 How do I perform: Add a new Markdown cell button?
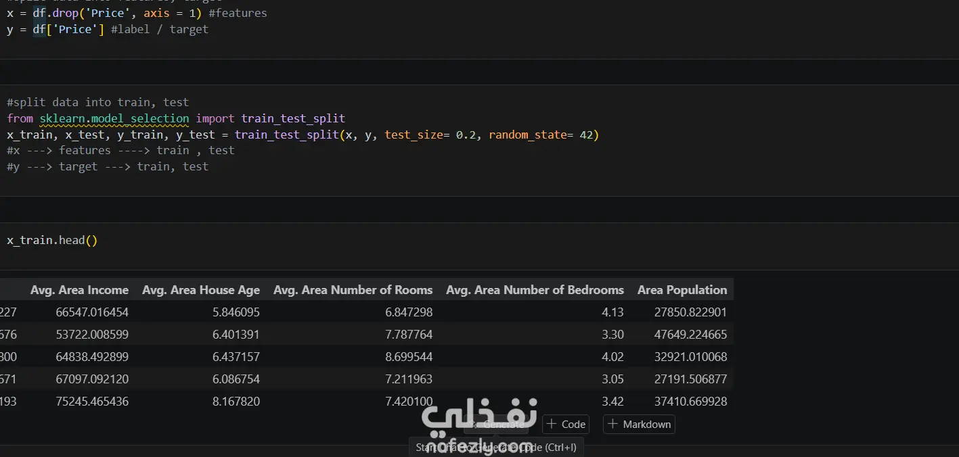pos(639,425)
